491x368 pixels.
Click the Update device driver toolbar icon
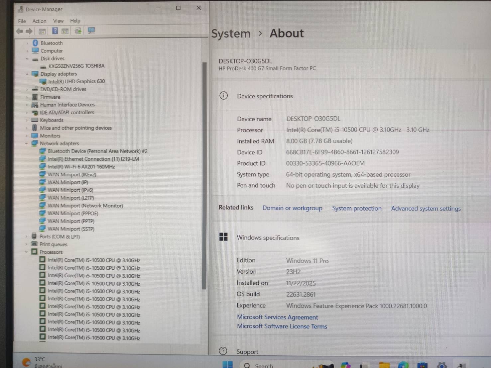78,31
